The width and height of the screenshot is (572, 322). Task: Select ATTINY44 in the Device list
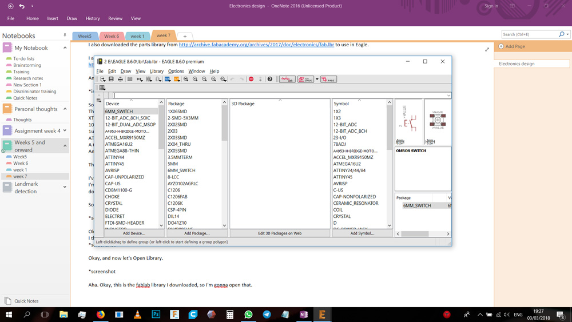[x=114, y=157]
